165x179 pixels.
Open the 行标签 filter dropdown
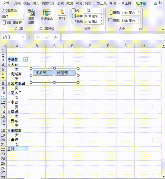(25, 60)
